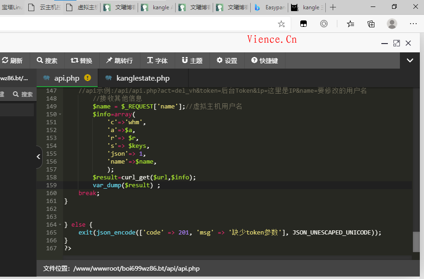Open the 主题 theme picker
Image resolution: width=424 pixels, height=279 pixels.
point(192,61)
